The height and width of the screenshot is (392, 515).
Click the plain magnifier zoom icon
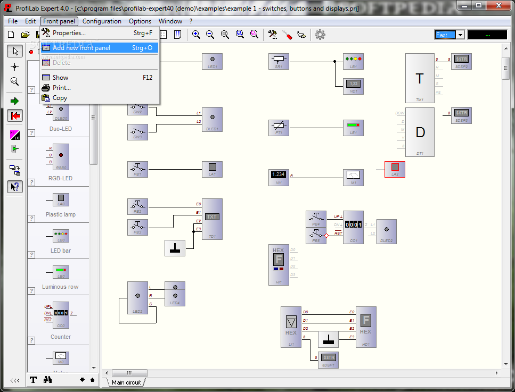[225, 35]
